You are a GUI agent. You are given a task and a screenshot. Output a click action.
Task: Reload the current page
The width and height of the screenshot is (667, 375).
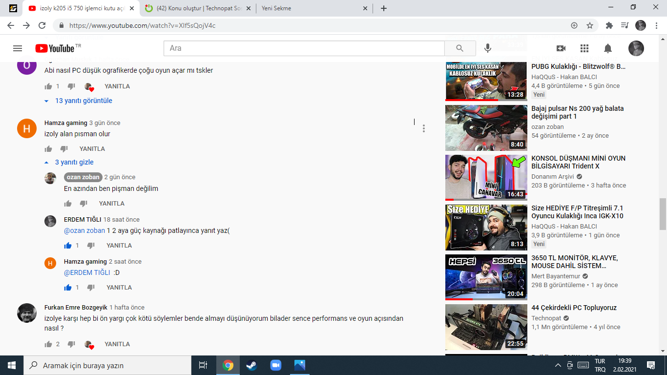tap(42, 25)
